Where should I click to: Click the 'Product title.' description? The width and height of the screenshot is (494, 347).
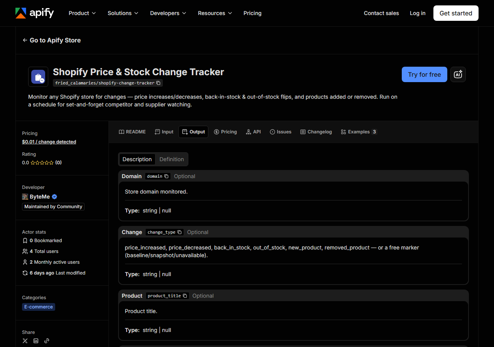141,311
